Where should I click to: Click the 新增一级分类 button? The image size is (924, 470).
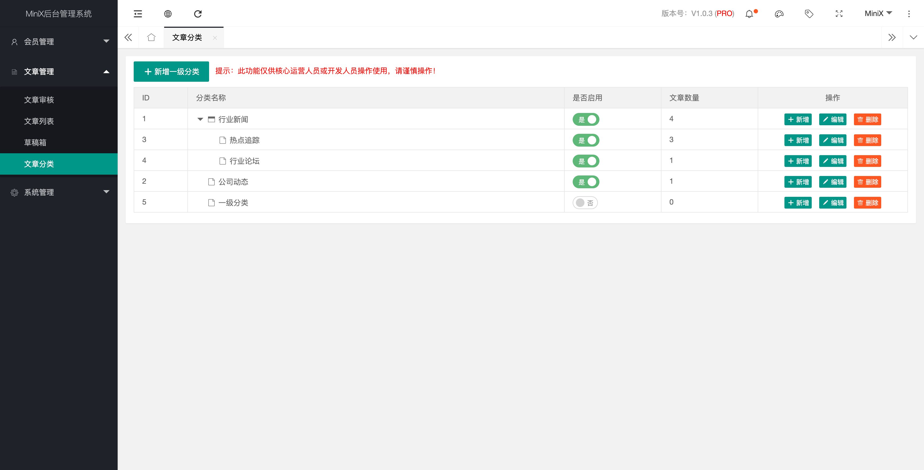click(x=171, y=72)
